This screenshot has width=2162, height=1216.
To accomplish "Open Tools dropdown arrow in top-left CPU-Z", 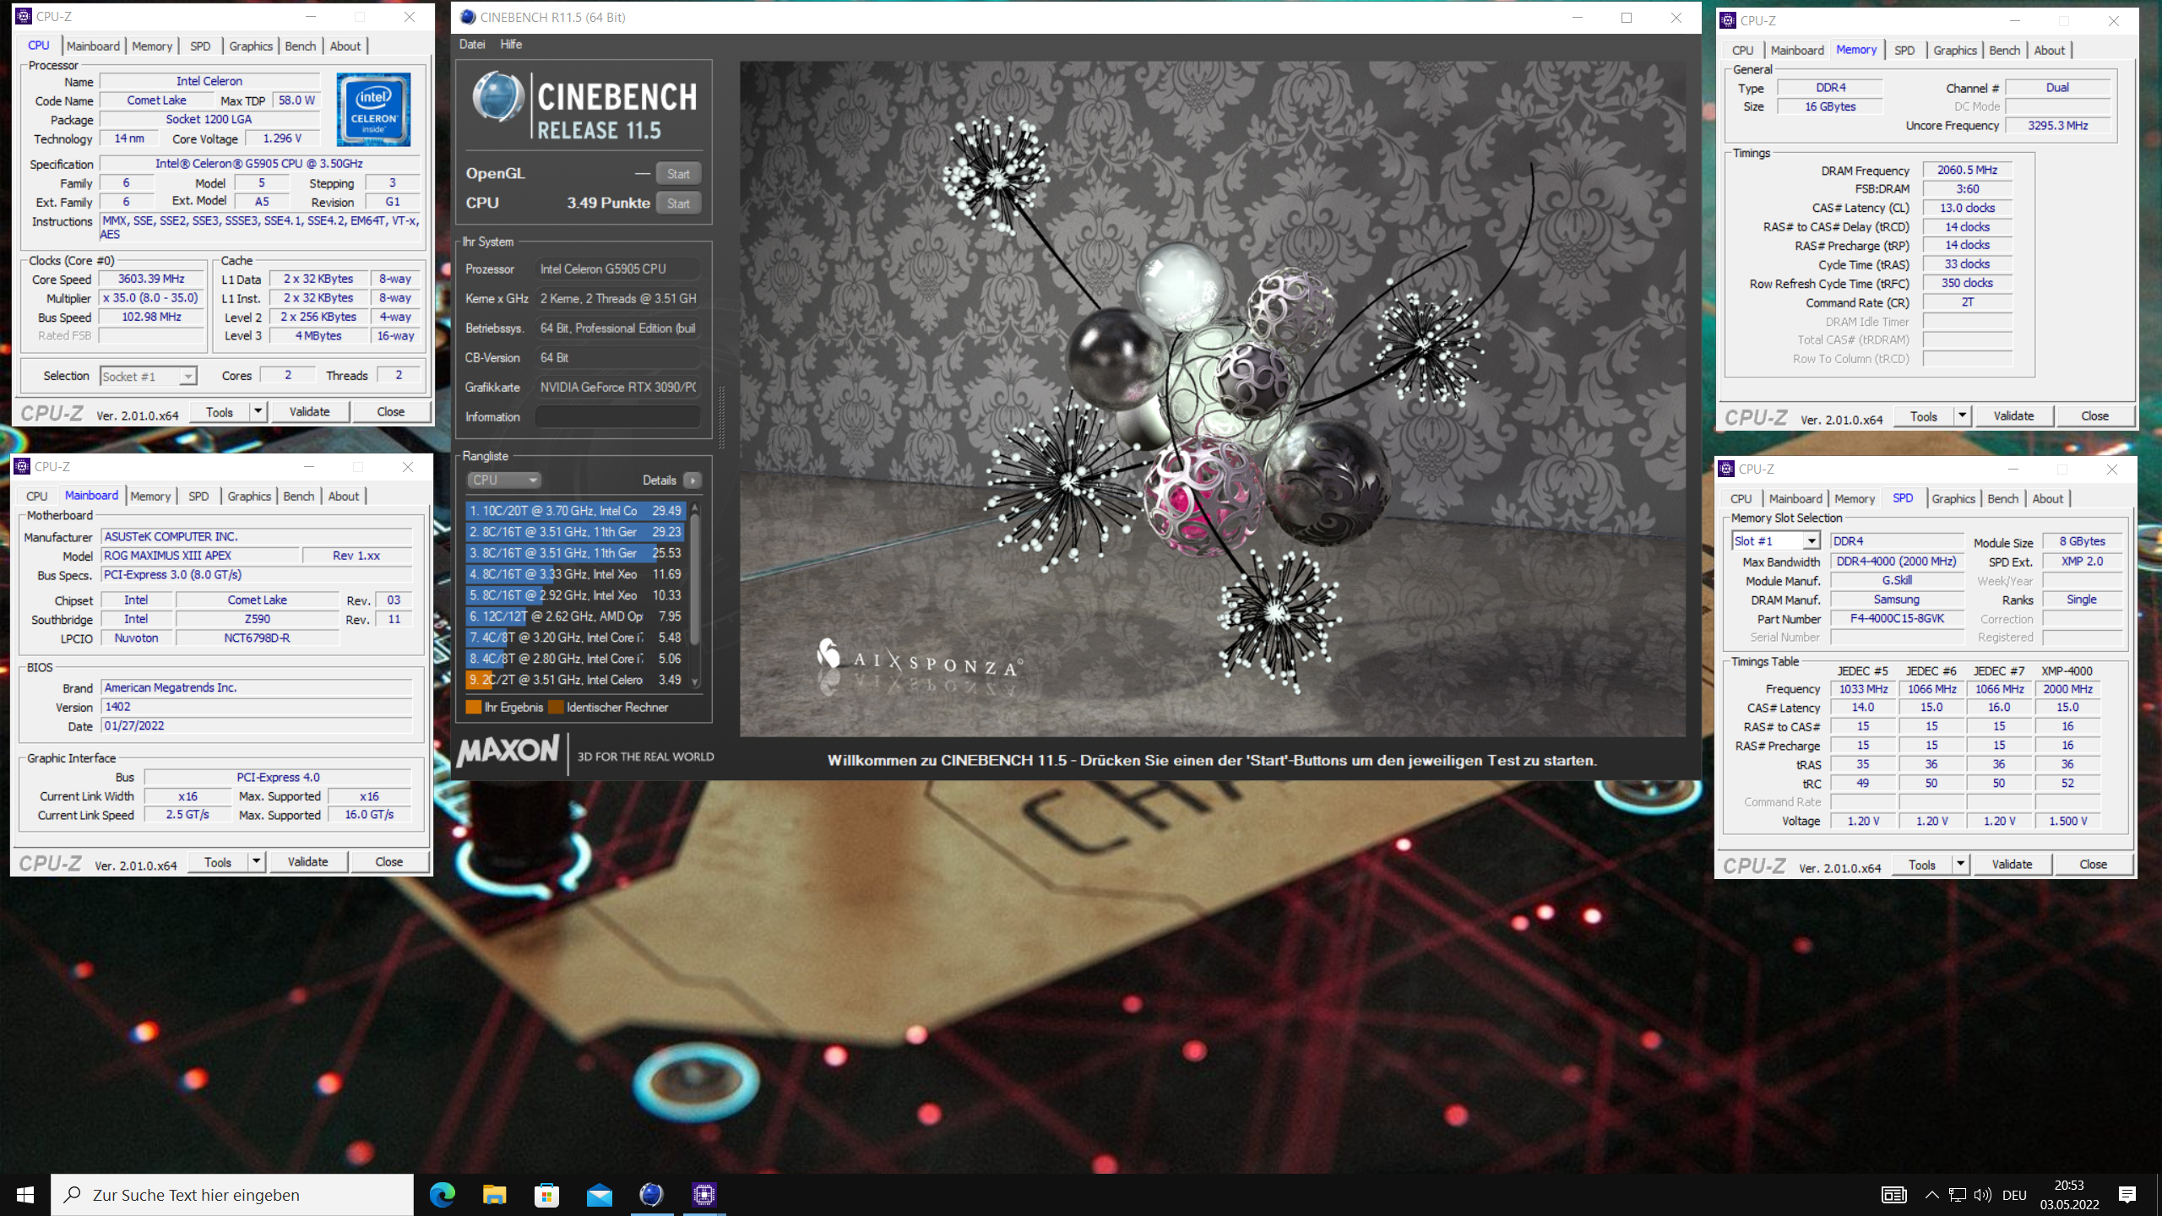I will coord(258,411).
